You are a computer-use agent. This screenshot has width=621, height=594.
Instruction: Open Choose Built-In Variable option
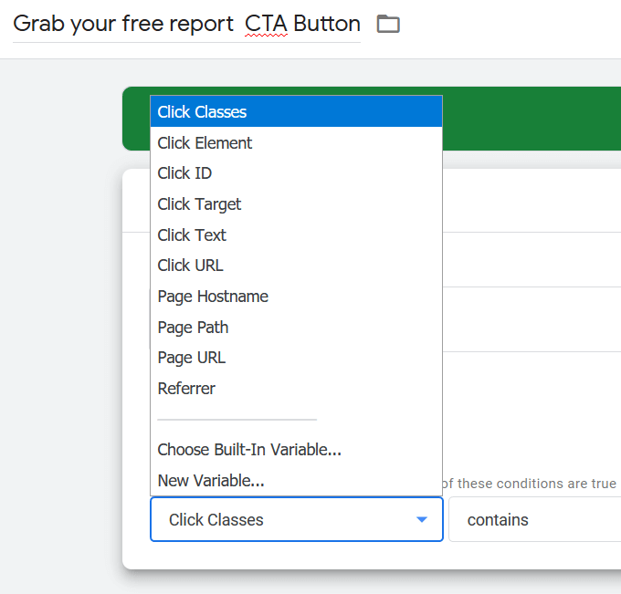[249, 450]
